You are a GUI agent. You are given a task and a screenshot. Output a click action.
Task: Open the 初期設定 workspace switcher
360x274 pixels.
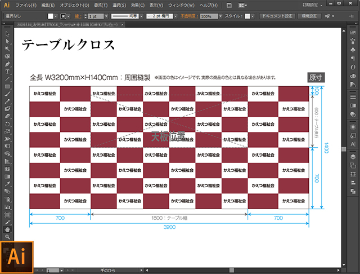pyautogui.click(x=312, y=5)
